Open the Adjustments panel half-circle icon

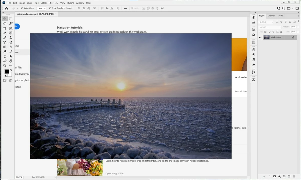pos(253,35)
